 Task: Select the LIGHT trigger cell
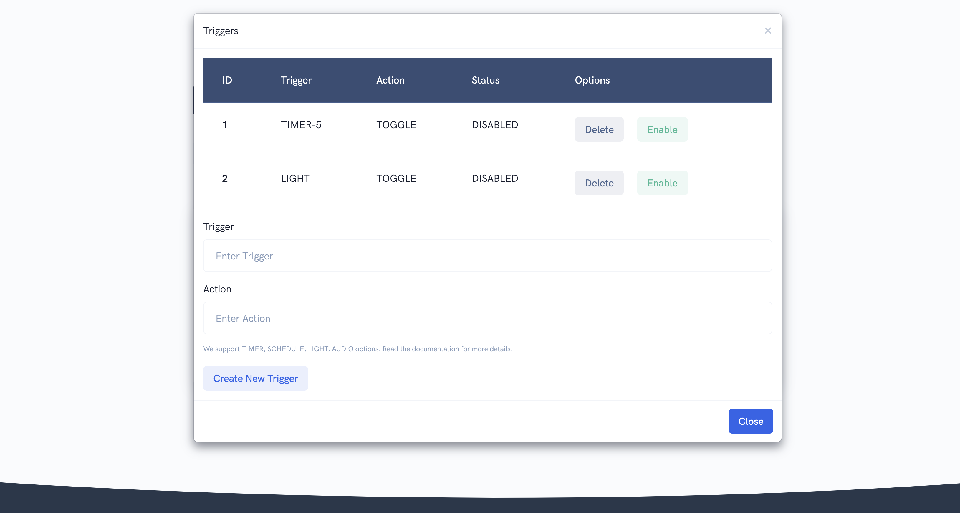(295, 179)
